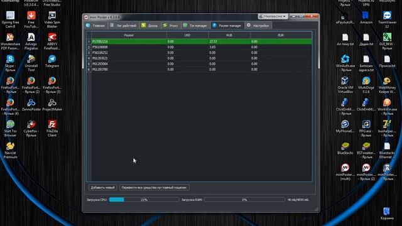
Task: Click the CPU load progress bar
Action: point(144,200)
